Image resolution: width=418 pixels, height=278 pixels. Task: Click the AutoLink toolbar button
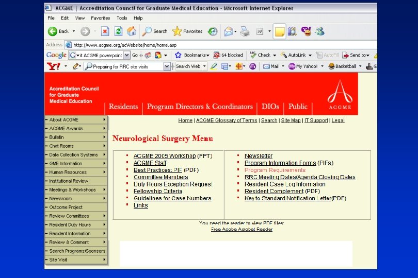tap(293, 55)
